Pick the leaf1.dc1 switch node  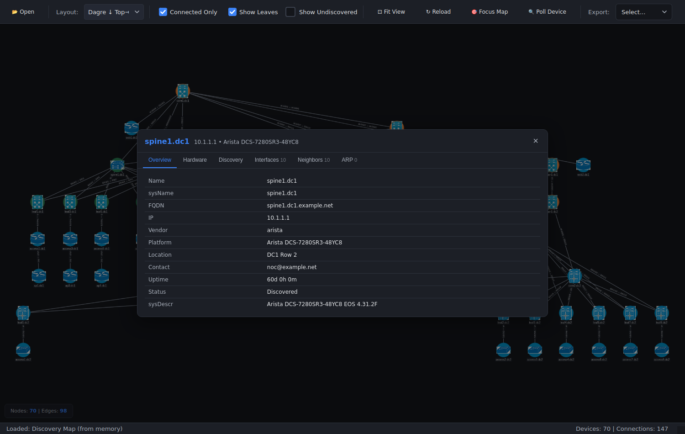[x=37, y=202]
